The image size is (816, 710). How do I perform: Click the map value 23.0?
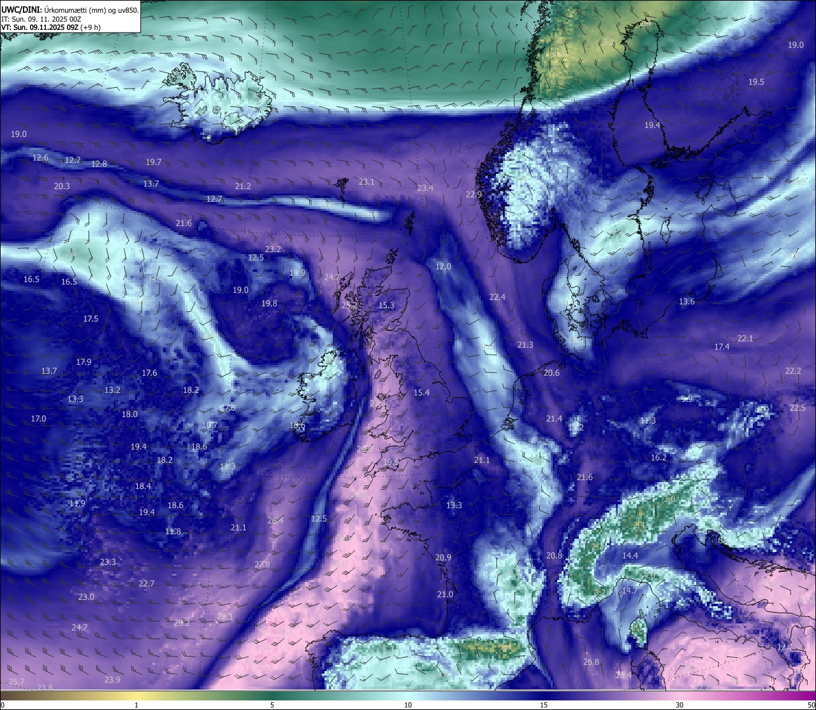point(86,597)
